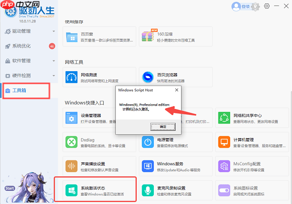This screenshot has width=292, height=204.
Task: Click the 麦克风录制设置 title text
Action: click(x=171, y=188)
